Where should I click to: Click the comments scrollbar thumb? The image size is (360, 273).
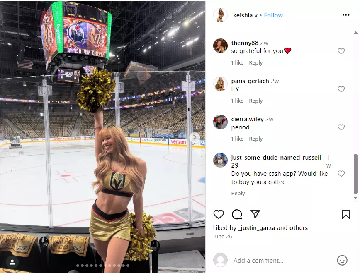click(355, 174)
